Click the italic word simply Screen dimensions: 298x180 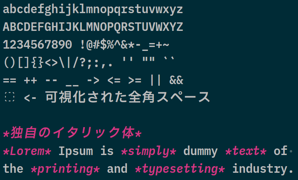coord(149,152)
